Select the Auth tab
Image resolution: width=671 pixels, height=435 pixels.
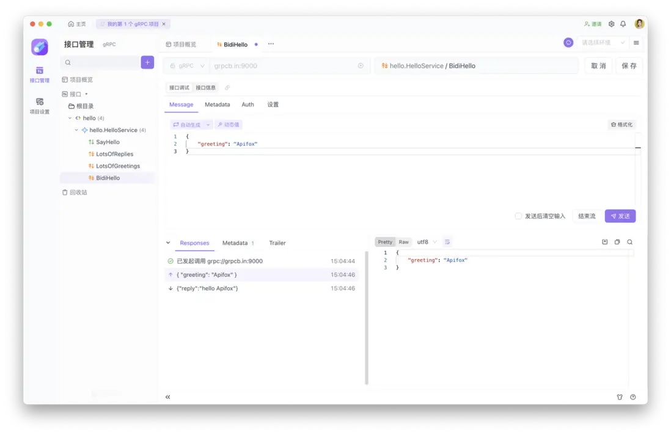click(x=248, y=104)
